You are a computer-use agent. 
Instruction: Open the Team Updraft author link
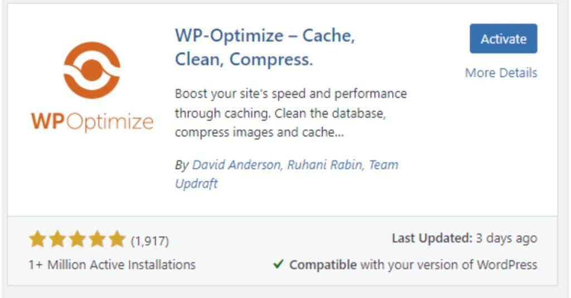pyautogui.click(x=287, y=174)
